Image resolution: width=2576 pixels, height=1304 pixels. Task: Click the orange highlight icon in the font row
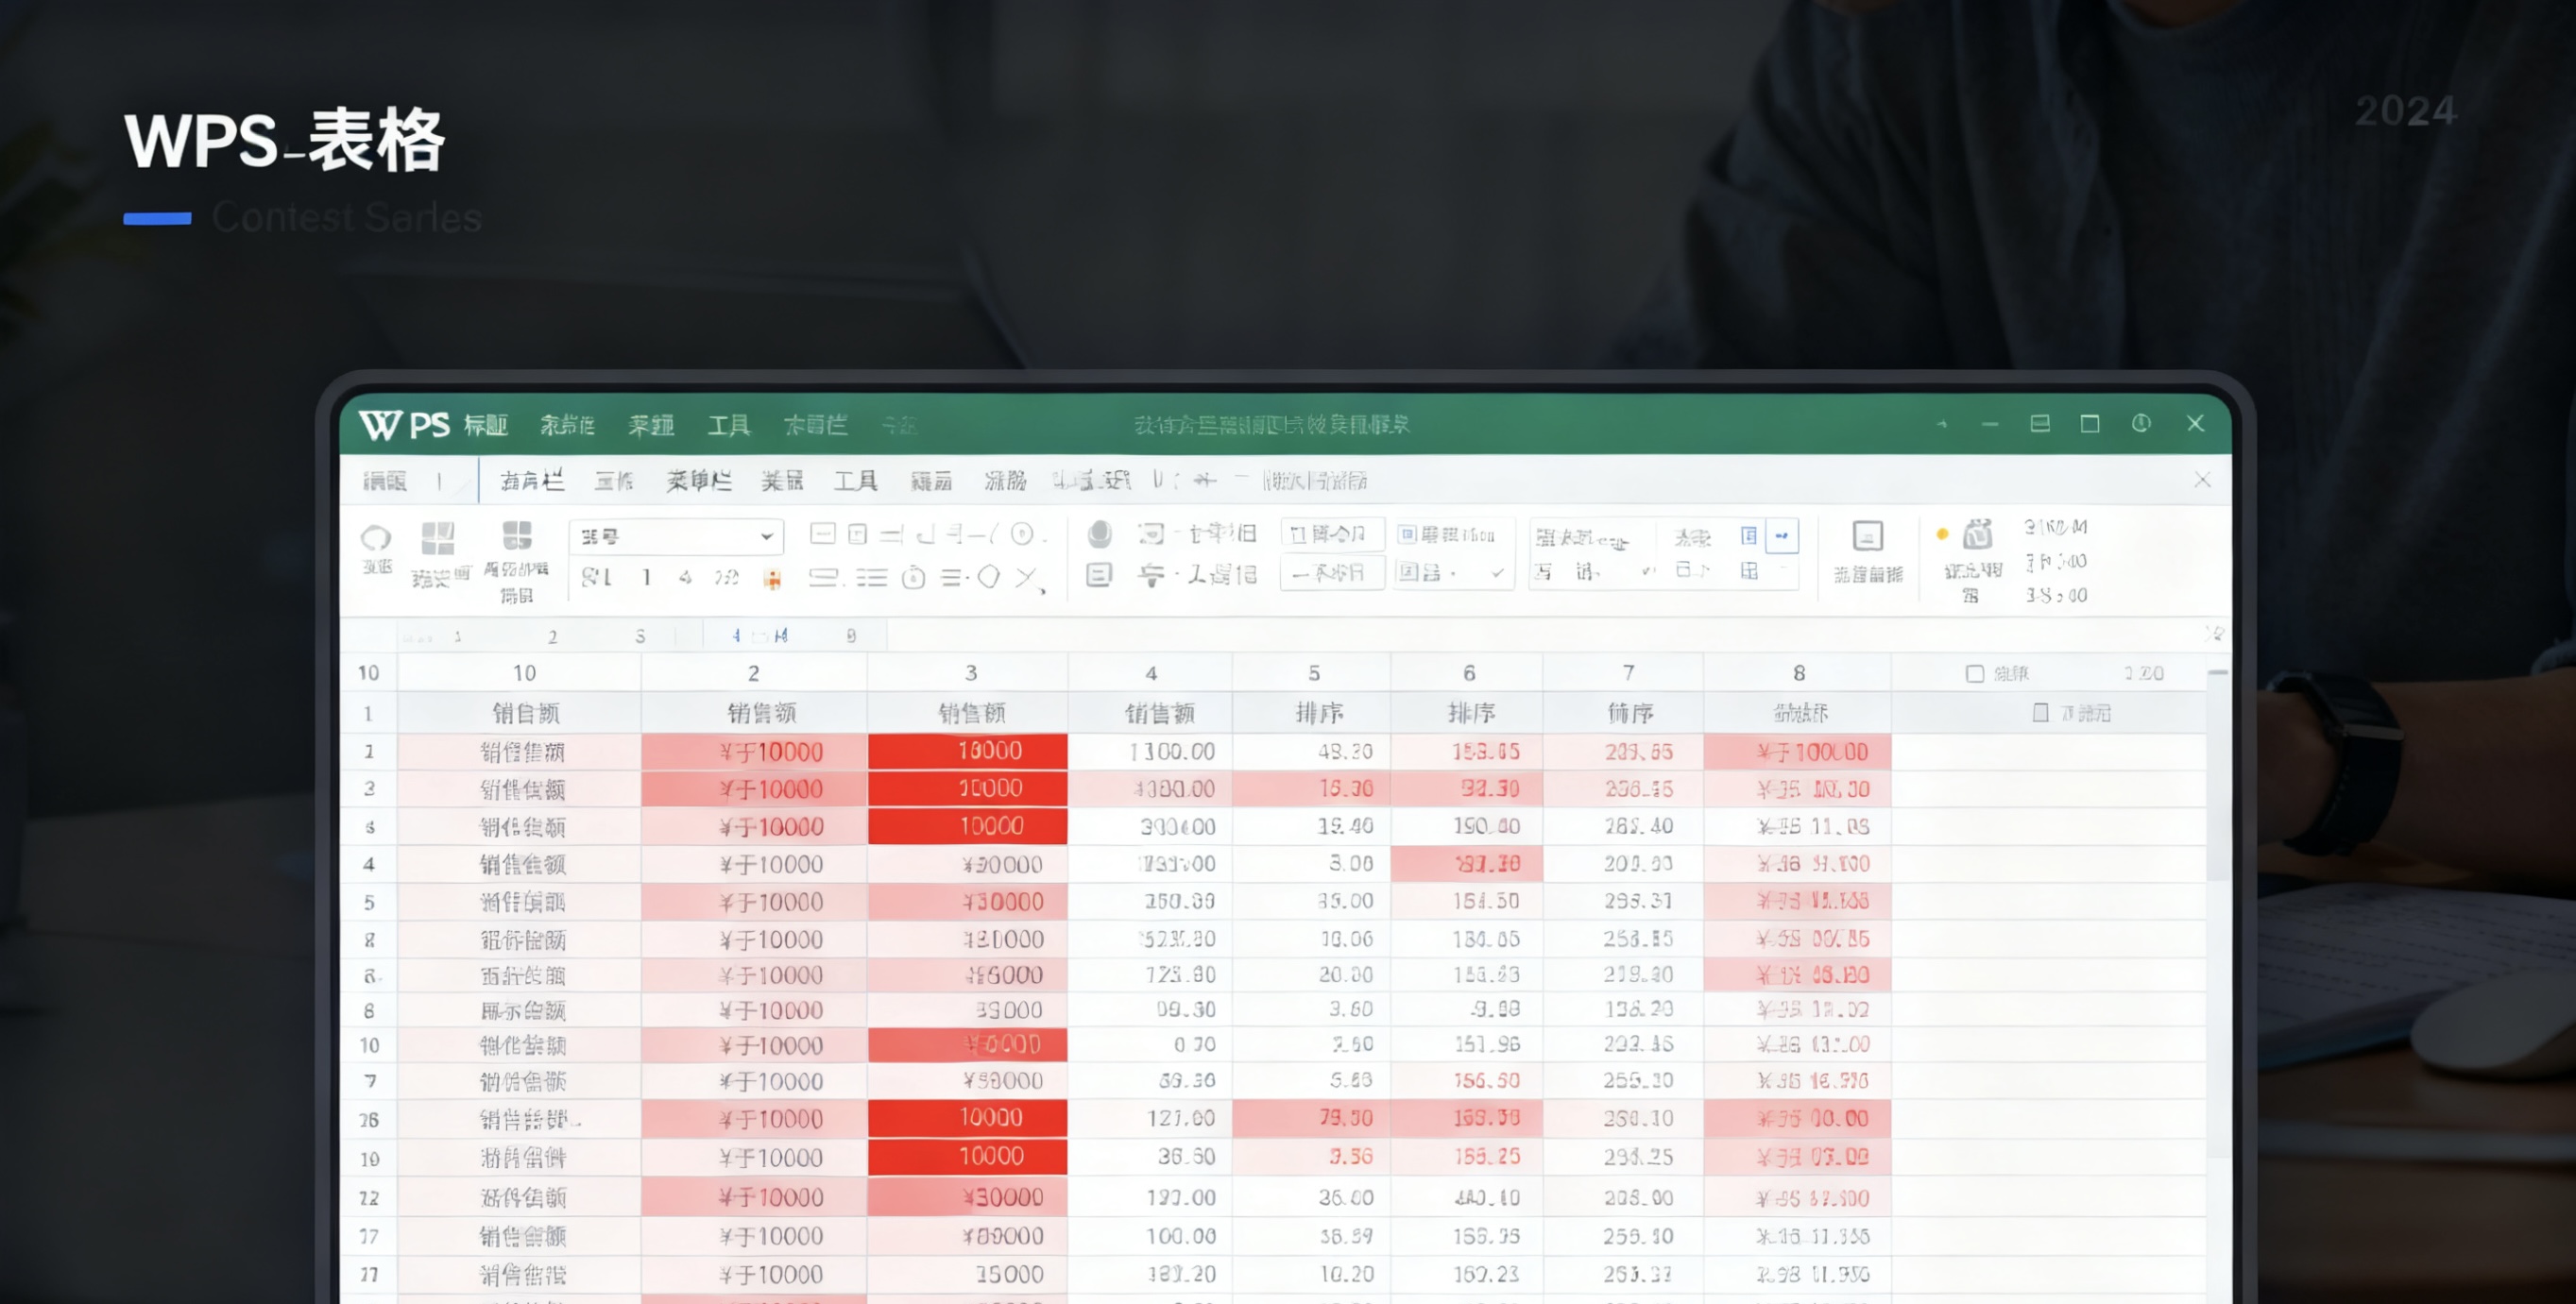772,579
